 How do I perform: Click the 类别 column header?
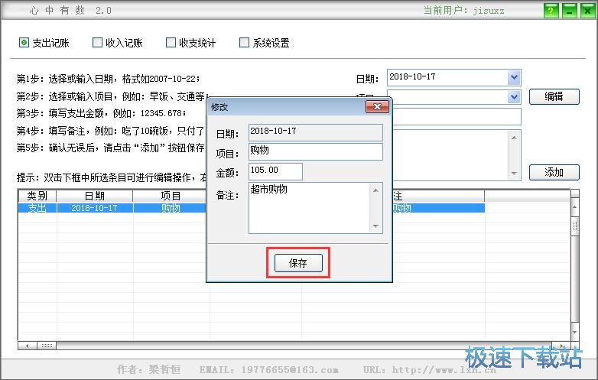pos(37,196)
